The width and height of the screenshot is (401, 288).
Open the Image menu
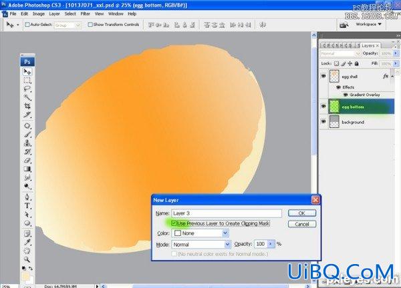tap(39, 14)
